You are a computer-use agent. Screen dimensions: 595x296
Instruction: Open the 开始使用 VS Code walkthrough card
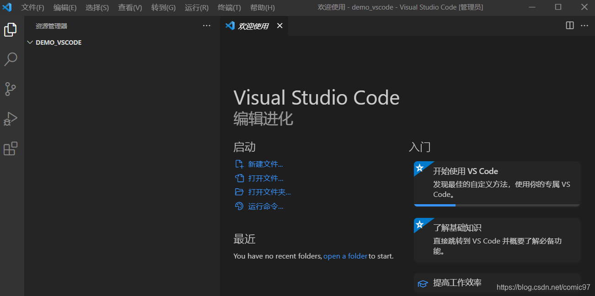coord(497,184)
